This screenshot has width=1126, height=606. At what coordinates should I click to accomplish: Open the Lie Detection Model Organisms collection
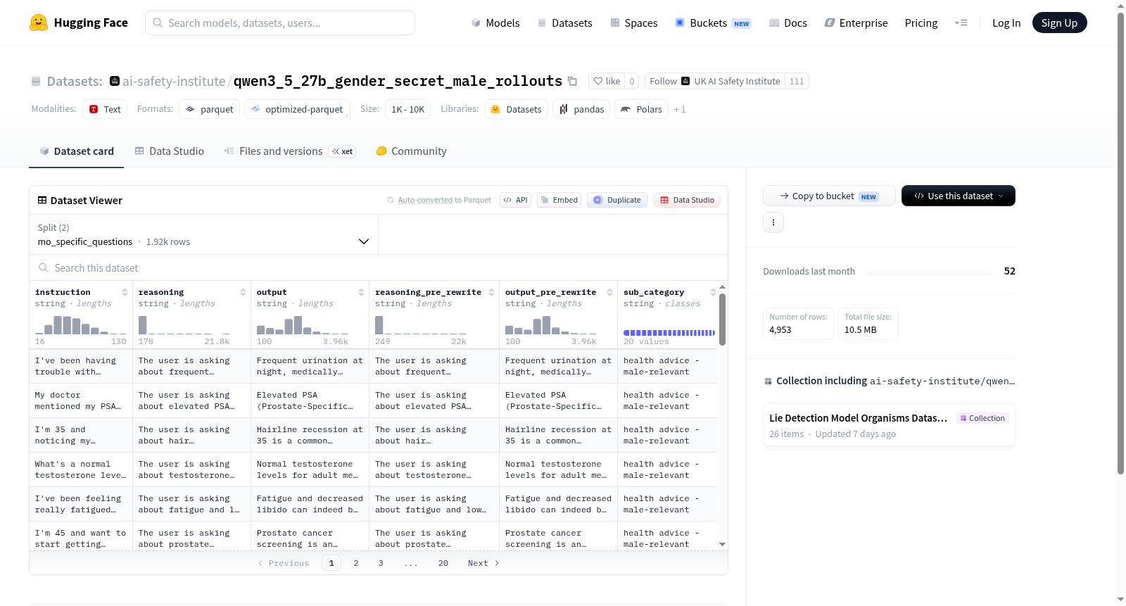(x=889, y=425)
